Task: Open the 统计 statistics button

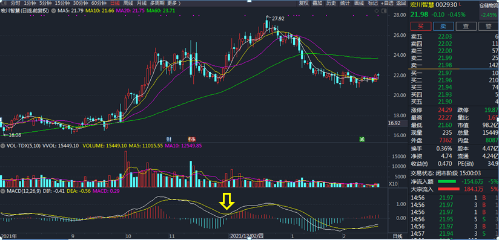Action: 345,4
